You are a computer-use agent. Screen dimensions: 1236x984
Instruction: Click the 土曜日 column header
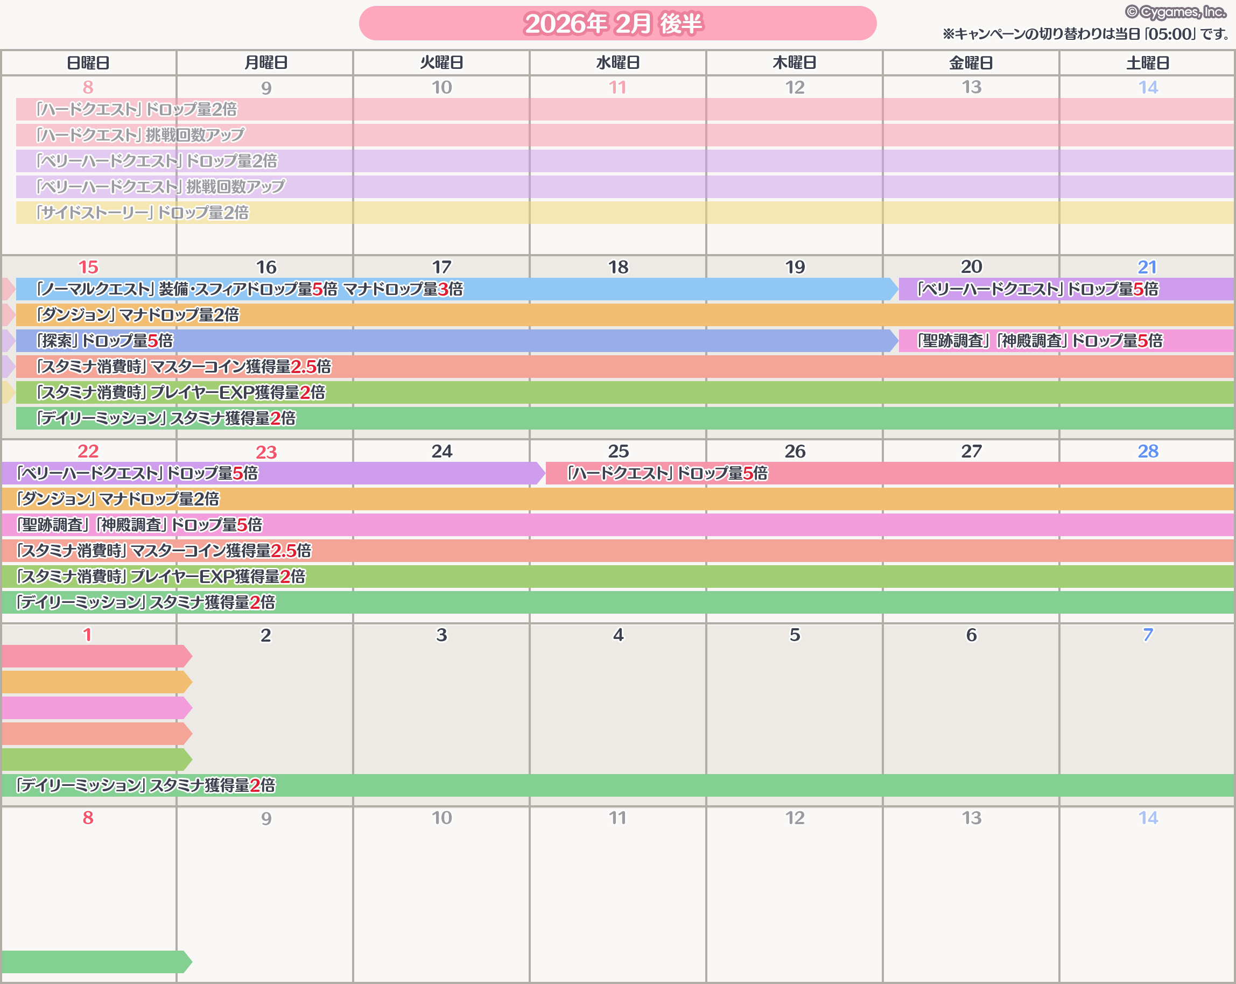(x=1147, y=62)
